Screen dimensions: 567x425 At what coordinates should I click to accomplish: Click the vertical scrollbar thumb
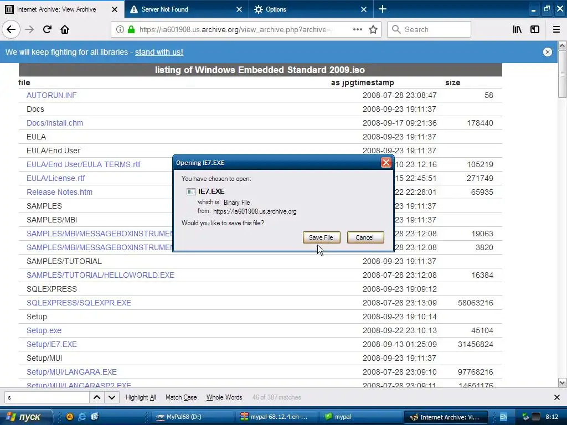coord(563,74)
